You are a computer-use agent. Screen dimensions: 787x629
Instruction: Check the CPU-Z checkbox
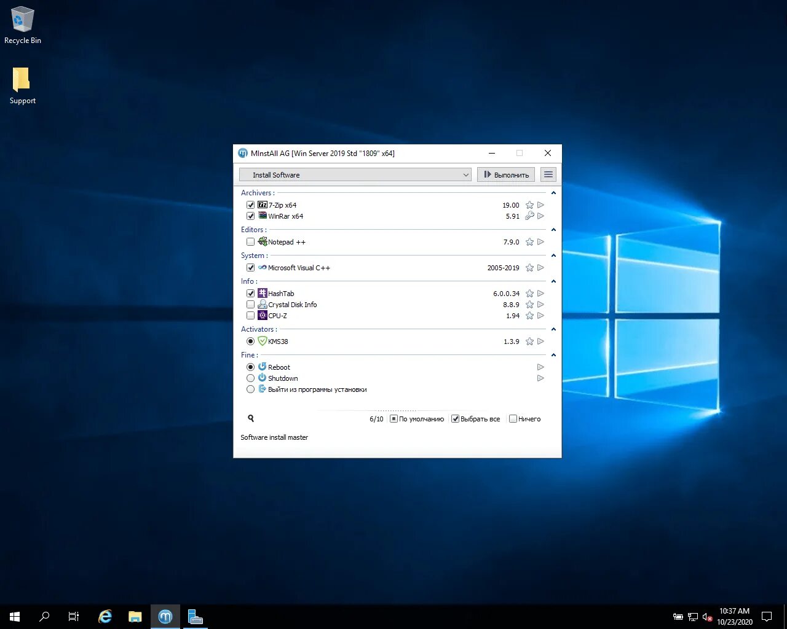[251, 316]
